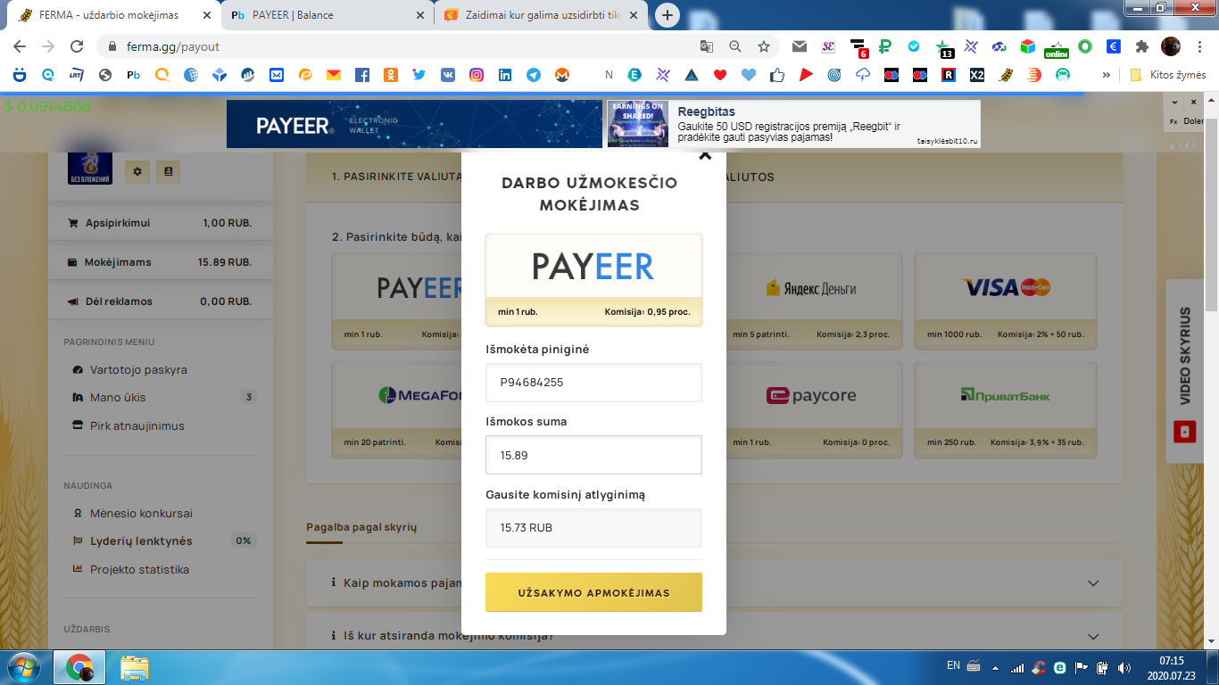This screenshot has height=685, width=1219.
Task: Open the mail envelope extension
Action: 799,46
